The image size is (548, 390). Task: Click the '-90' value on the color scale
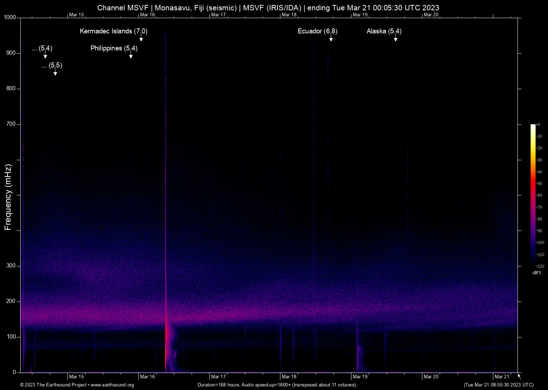pyautogui.click(x=539, y=231)
